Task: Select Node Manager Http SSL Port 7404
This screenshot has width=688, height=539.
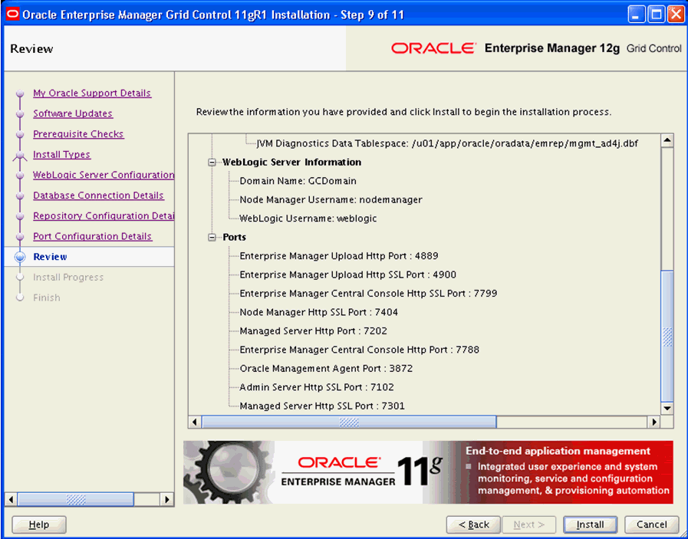Action: click(x=318, y=312)
